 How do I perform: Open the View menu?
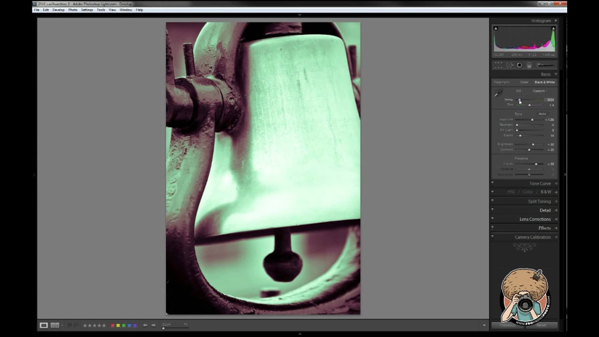(112, 10)
